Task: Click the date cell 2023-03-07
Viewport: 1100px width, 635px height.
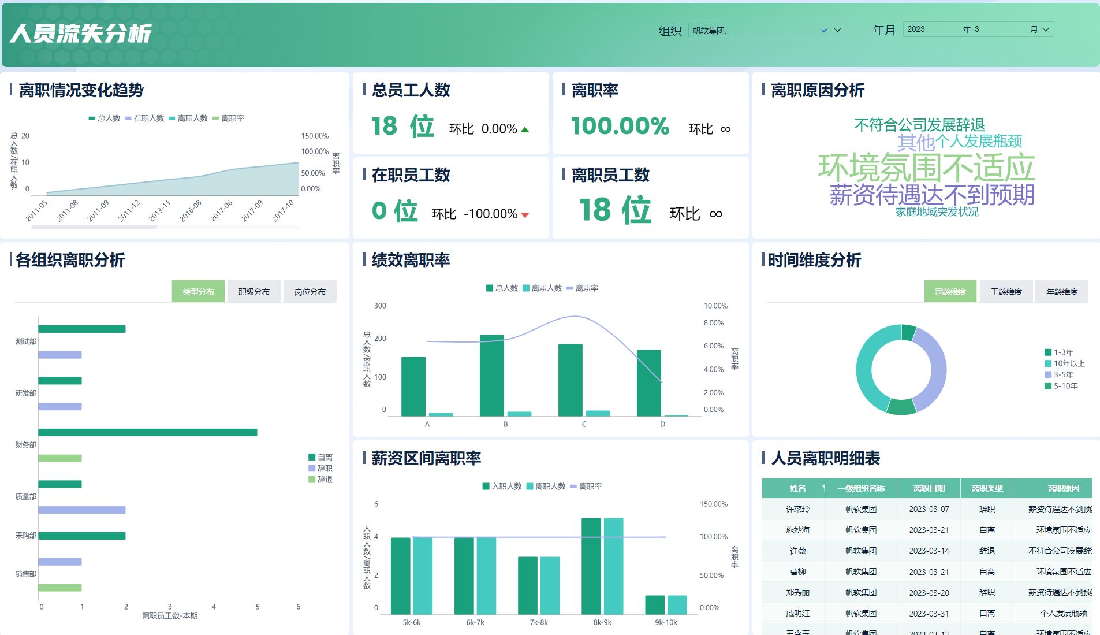Action: [x=929, y=509]
